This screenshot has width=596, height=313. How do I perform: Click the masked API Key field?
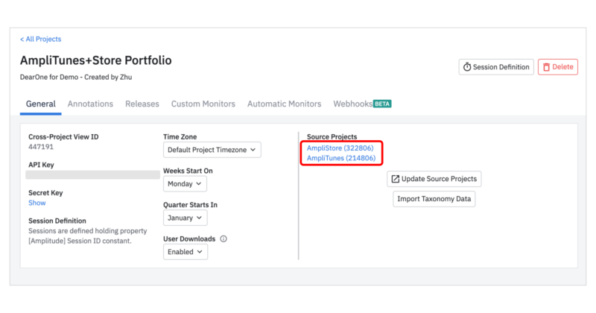pyautogui.click(x=92, y=175)
